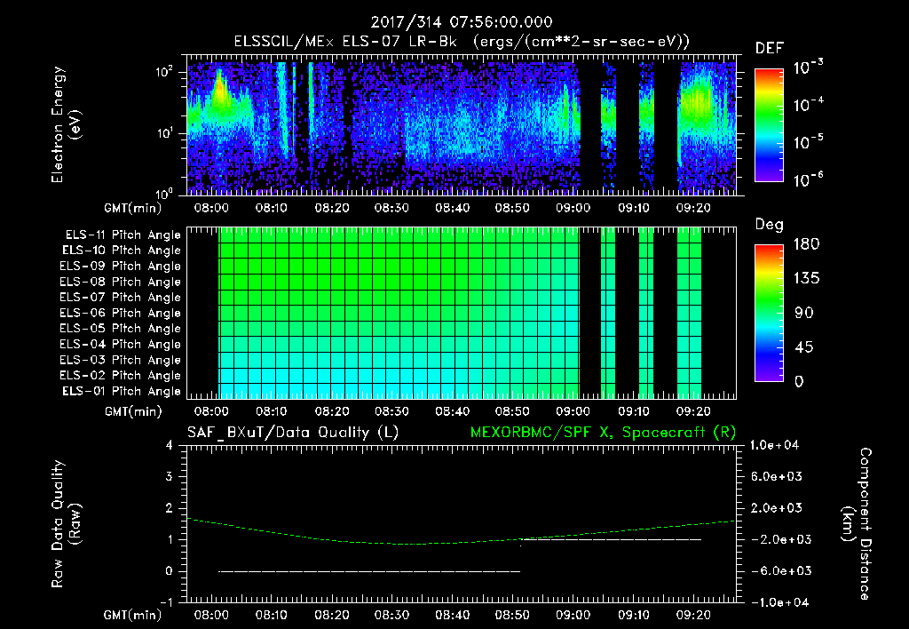Click the Deg pitch angle color bar
Viewport: 909px width, 629px height.
tap(769, 313)
